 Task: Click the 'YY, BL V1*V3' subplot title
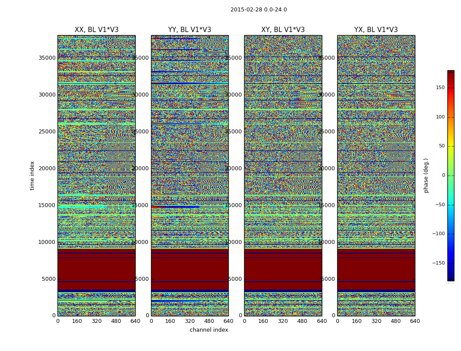tap(190, 30)
